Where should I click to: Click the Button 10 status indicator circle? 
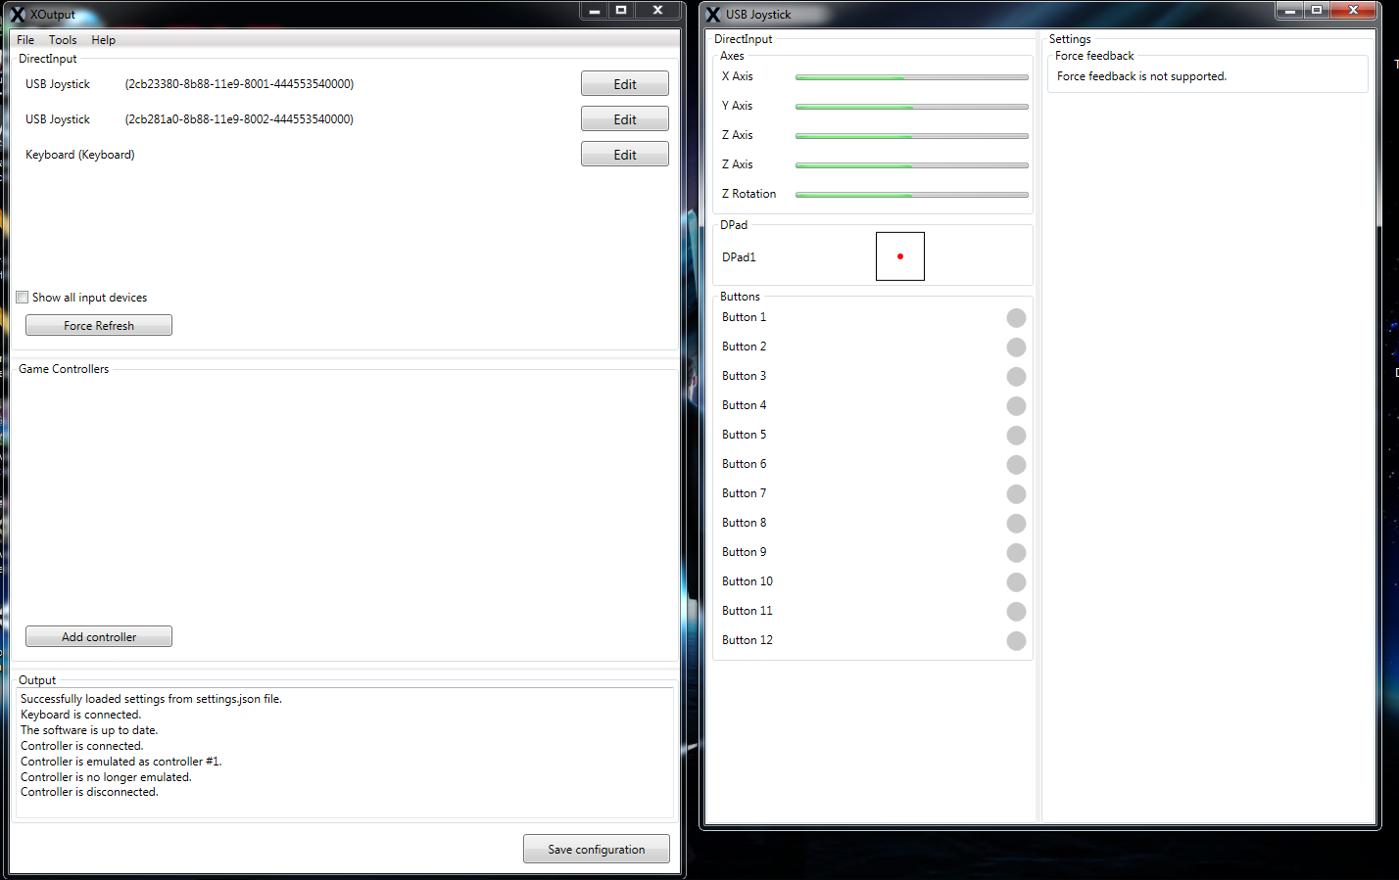pos(1016,581)
